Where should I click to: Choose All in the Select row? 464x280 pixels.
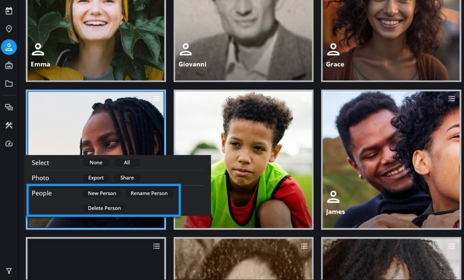127,163
